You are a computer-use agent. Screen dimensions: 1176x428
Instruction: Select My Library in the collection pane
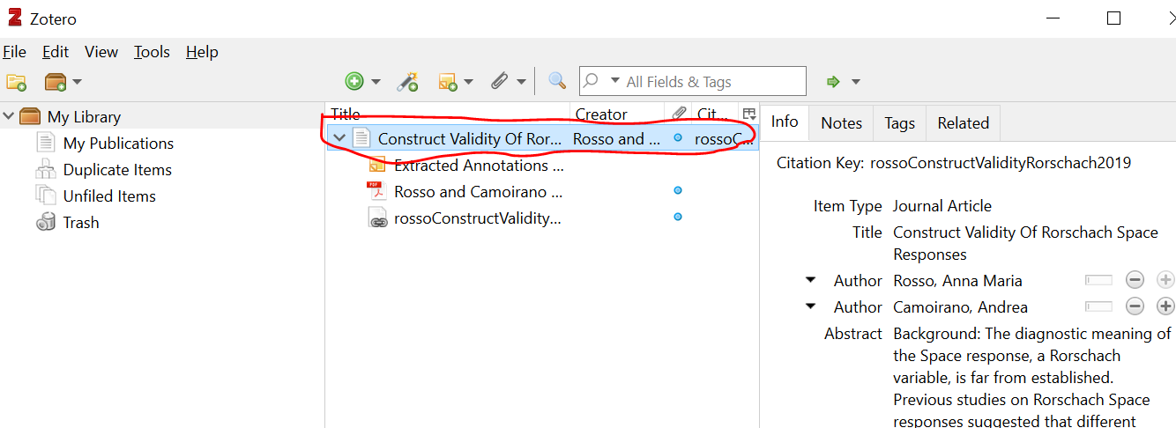tap(84, 116)
